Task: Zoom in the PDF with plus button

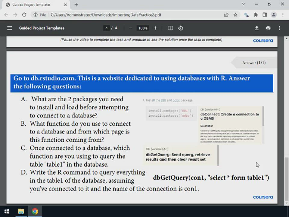Action: coord(155,28)
